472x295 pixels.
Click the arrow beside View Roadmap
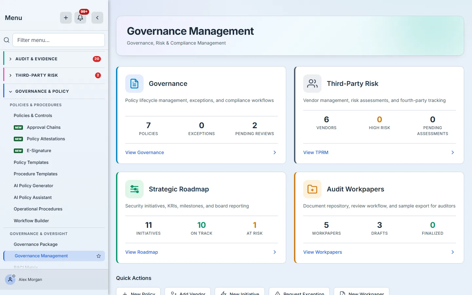pyautogui.click(x=275, y=252)
